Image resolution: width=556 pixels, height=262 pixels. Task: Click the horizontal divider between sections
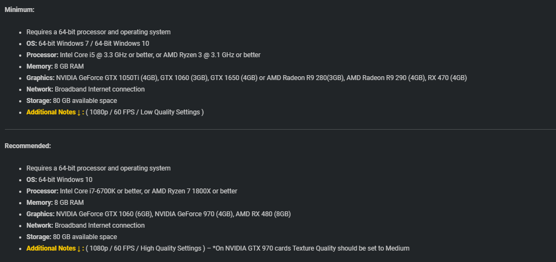tap(280, 130)
